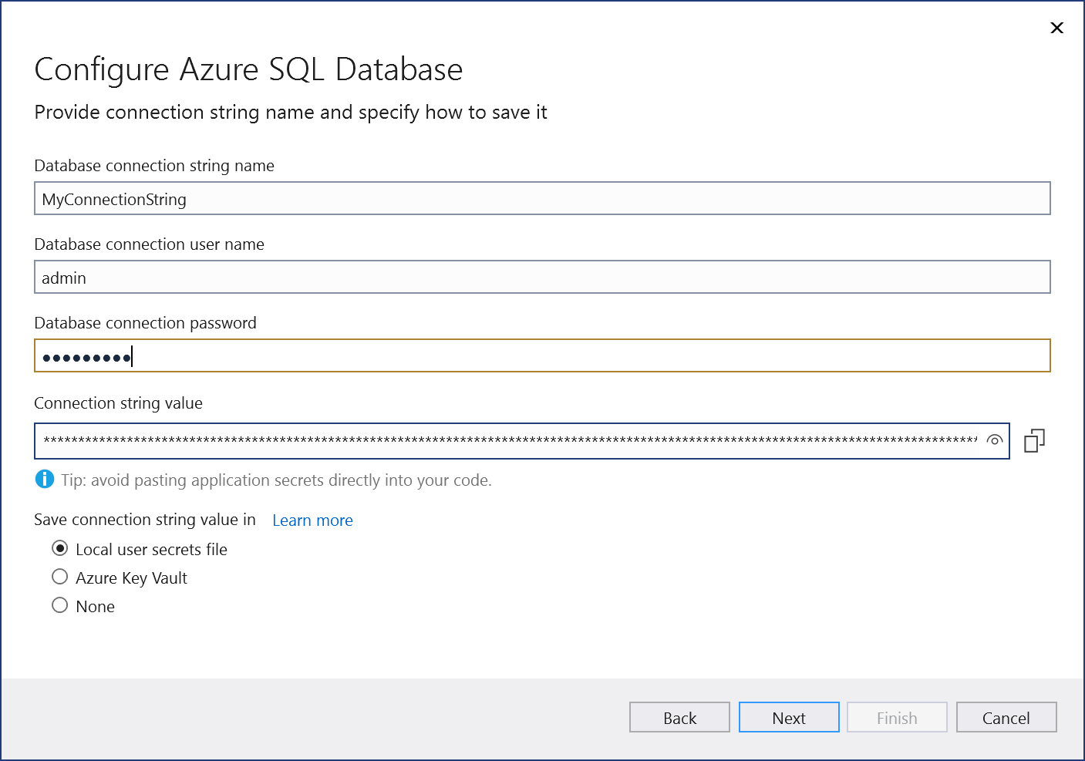1085x761 pixels.
Task: Click the disabled Finish button
Action: click(897, 717)
